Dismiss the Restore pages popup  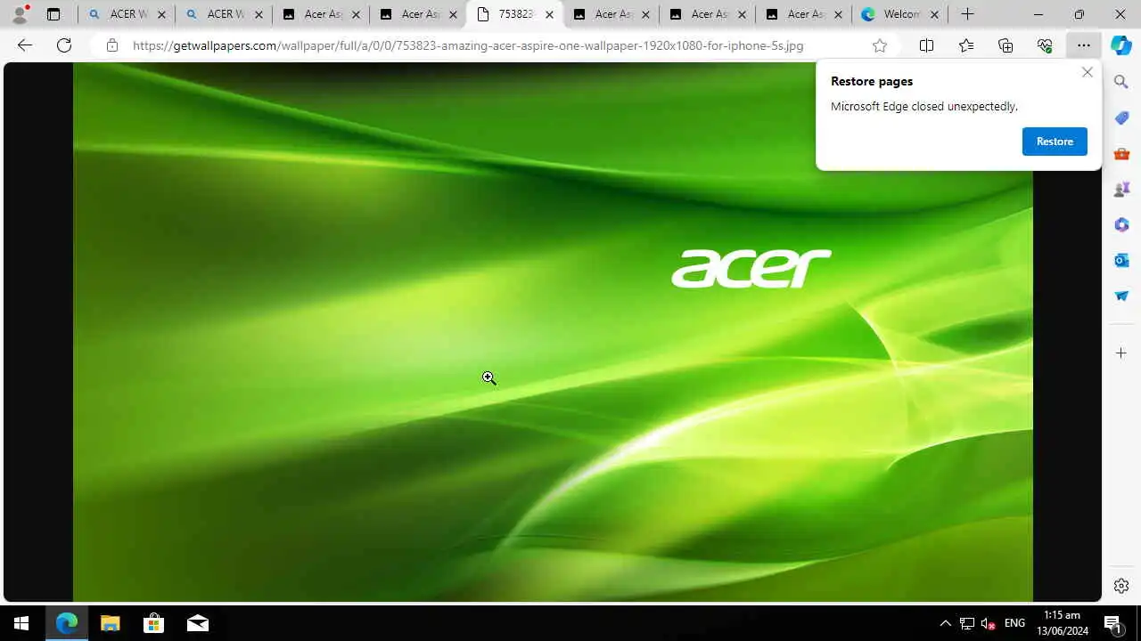pos(1087,72)
